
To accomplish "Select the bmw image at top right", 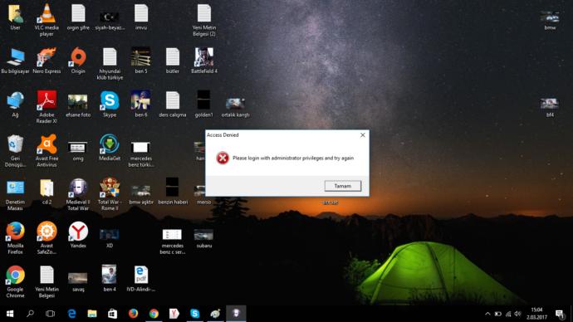I will tap(550, 20).
